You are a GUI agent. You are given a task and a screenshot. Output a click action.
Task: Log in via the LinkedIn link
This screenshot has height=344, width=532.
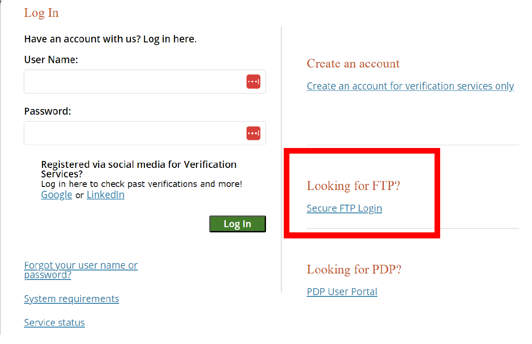(x=105, y=195)
